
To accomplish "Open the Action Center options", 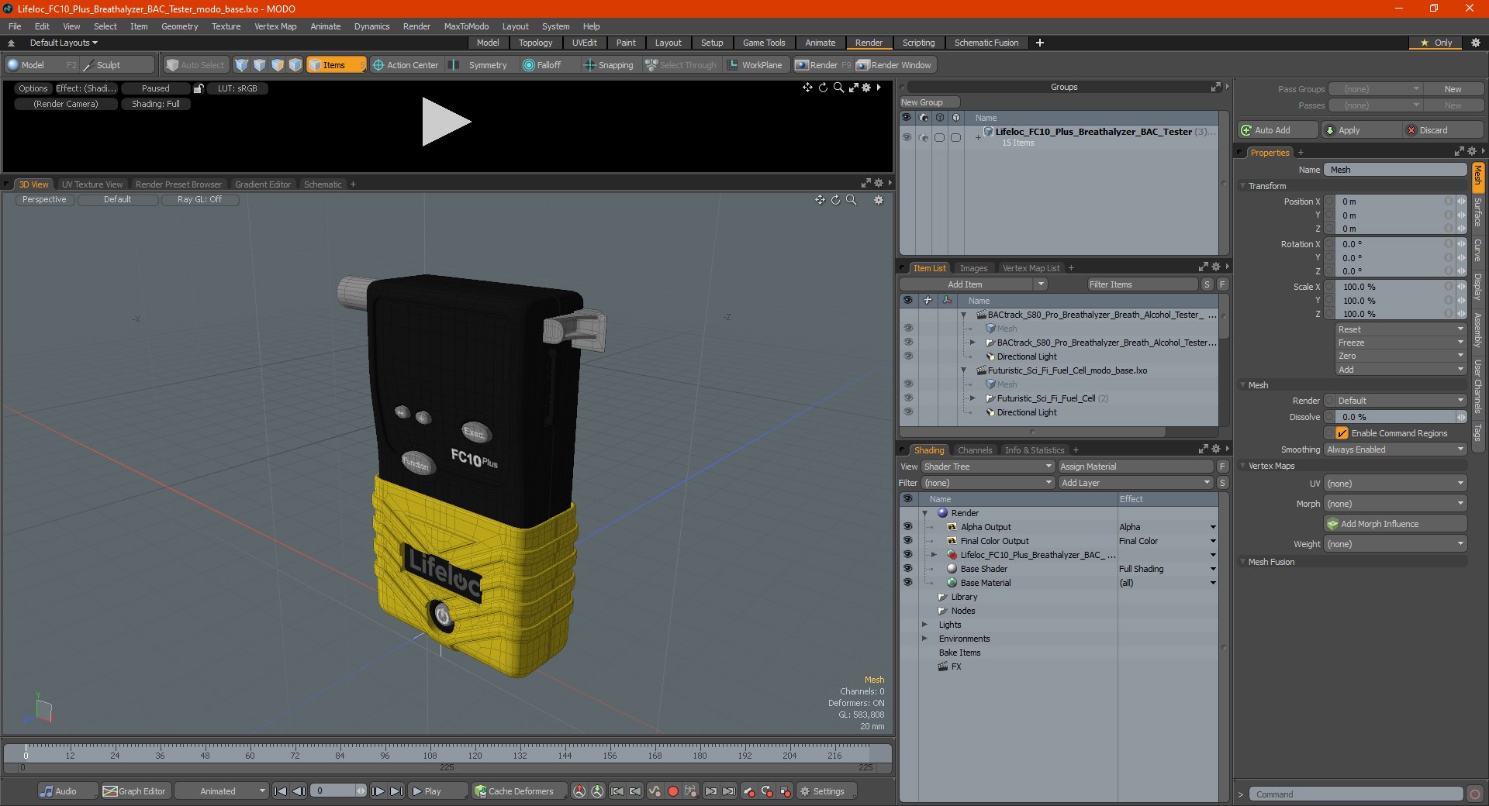I will click(x=406, y=65).
